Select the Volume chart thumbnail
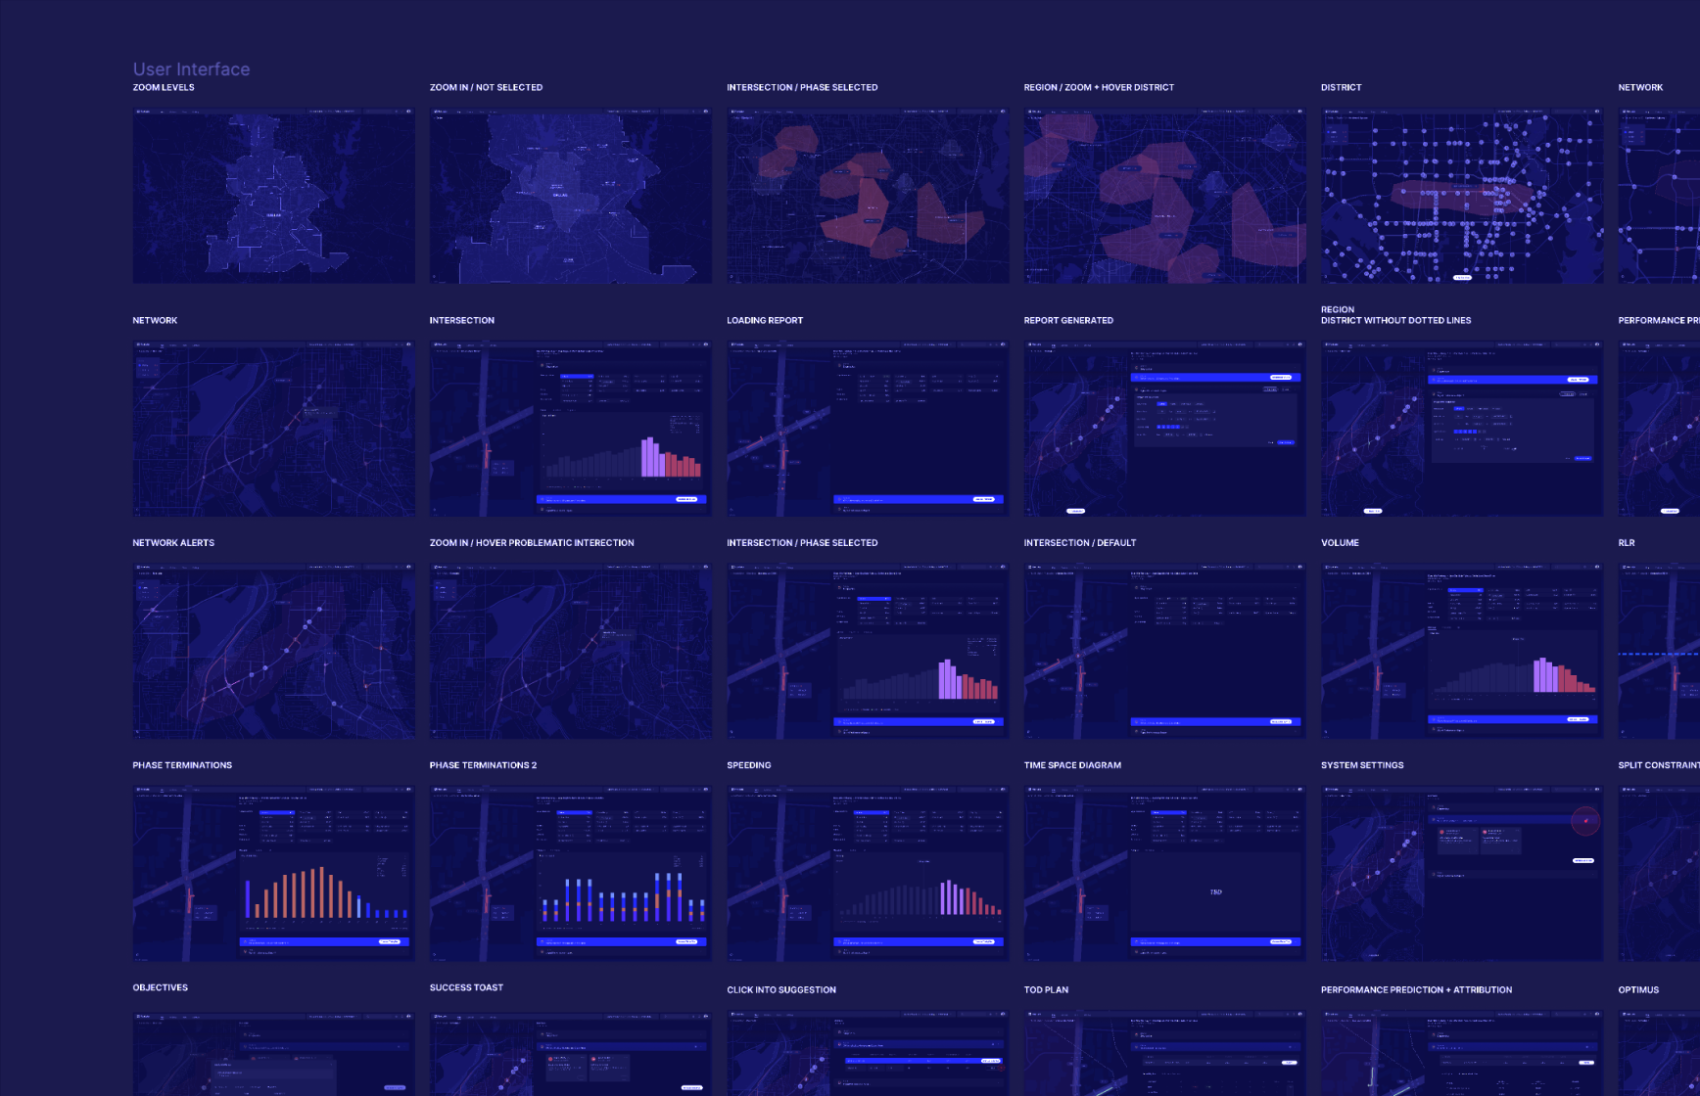The image size is (1700, 1096). [x=1462, y=651]
